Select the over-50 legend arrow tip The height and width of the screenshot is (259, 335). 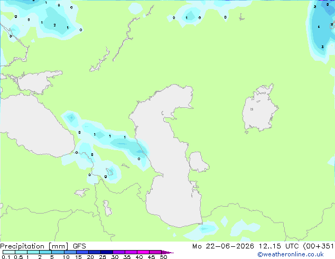point(168,252)
